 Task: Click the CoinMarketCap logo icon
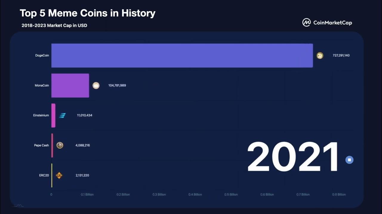[306, 22]
